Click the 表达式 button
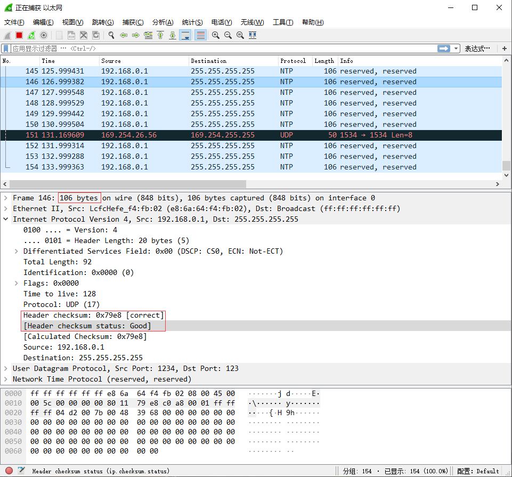This screenshot has height=477, width=512. (477, 48)
